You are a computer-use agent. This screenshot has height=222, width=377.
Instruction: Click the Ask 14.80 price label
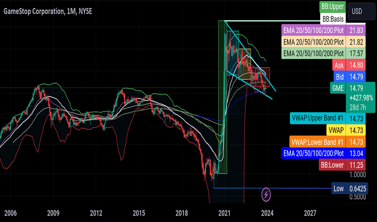(x=349, y=65)
